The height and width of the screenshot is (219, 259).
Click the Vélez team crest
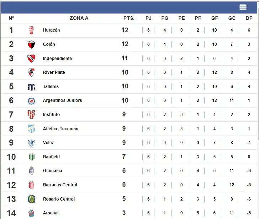pos(31,143)
